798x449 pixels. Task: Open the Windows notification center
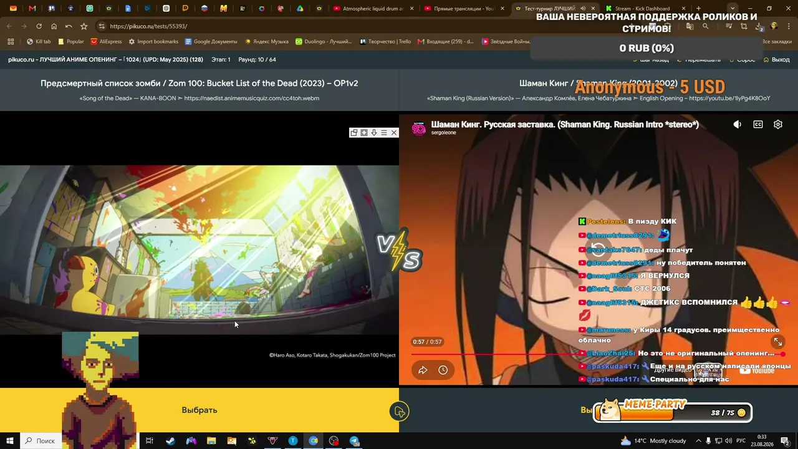[786, 441]
